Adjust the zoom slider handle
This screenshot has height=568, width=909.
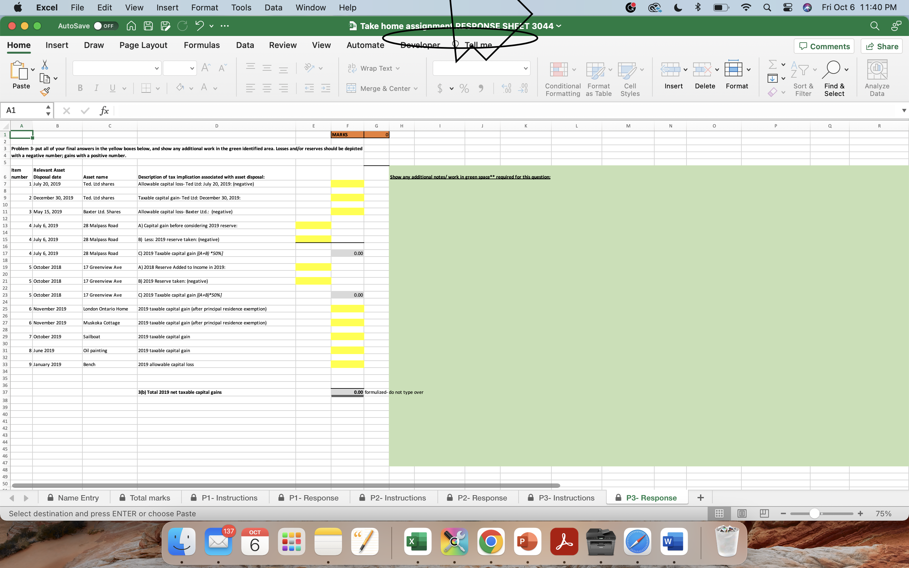814,513
